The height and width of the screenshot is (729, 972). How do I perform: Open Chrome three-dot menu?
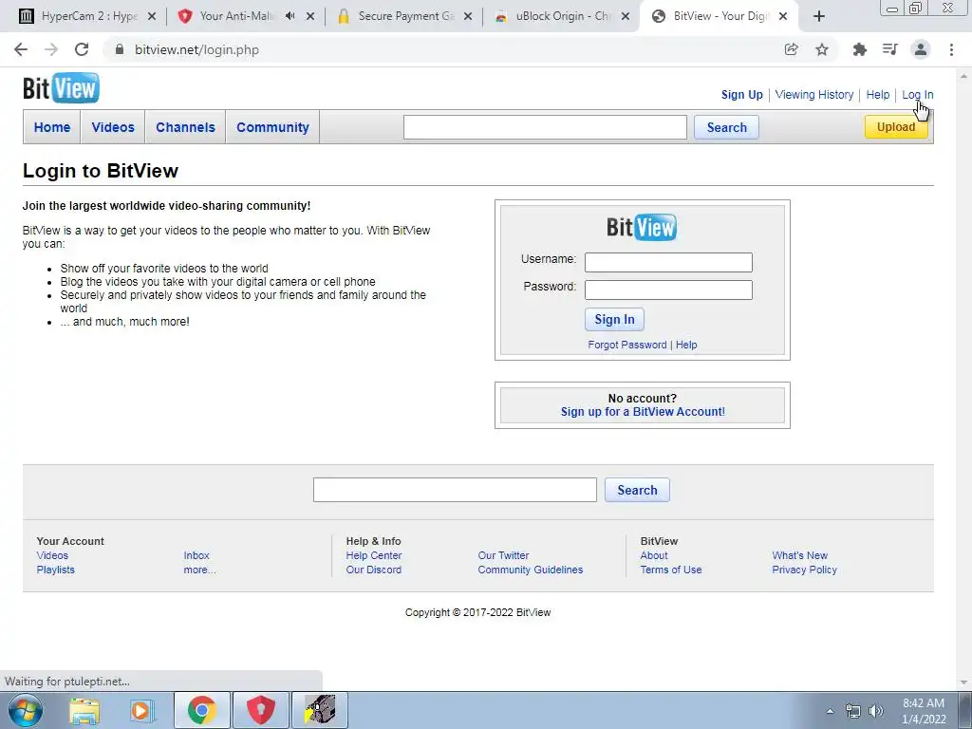(951, 49)
